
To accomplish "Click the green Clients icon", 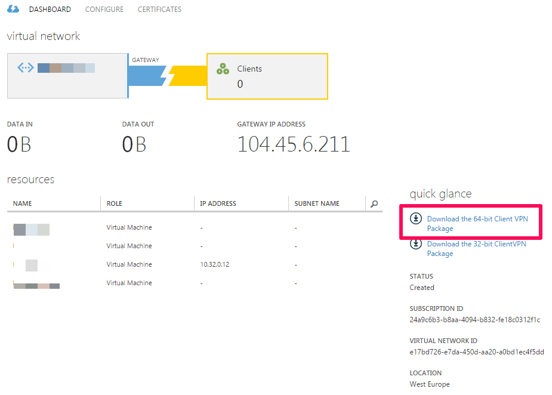I will [x=223, y=69].
